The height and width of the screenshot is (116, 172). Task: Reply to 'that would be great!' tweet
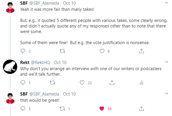point(23,109)
